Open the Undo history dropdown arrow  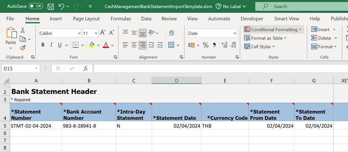[68, 7]
